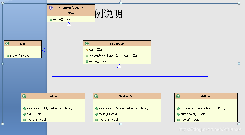This screenshot has width=245, height=135.
Task: Click the car : ICar field icon
Action: [87, 50]
